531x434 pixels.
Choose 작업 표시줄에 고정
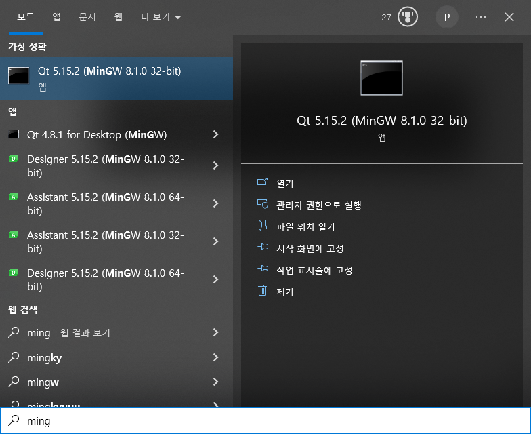click(x=314, y=270)
